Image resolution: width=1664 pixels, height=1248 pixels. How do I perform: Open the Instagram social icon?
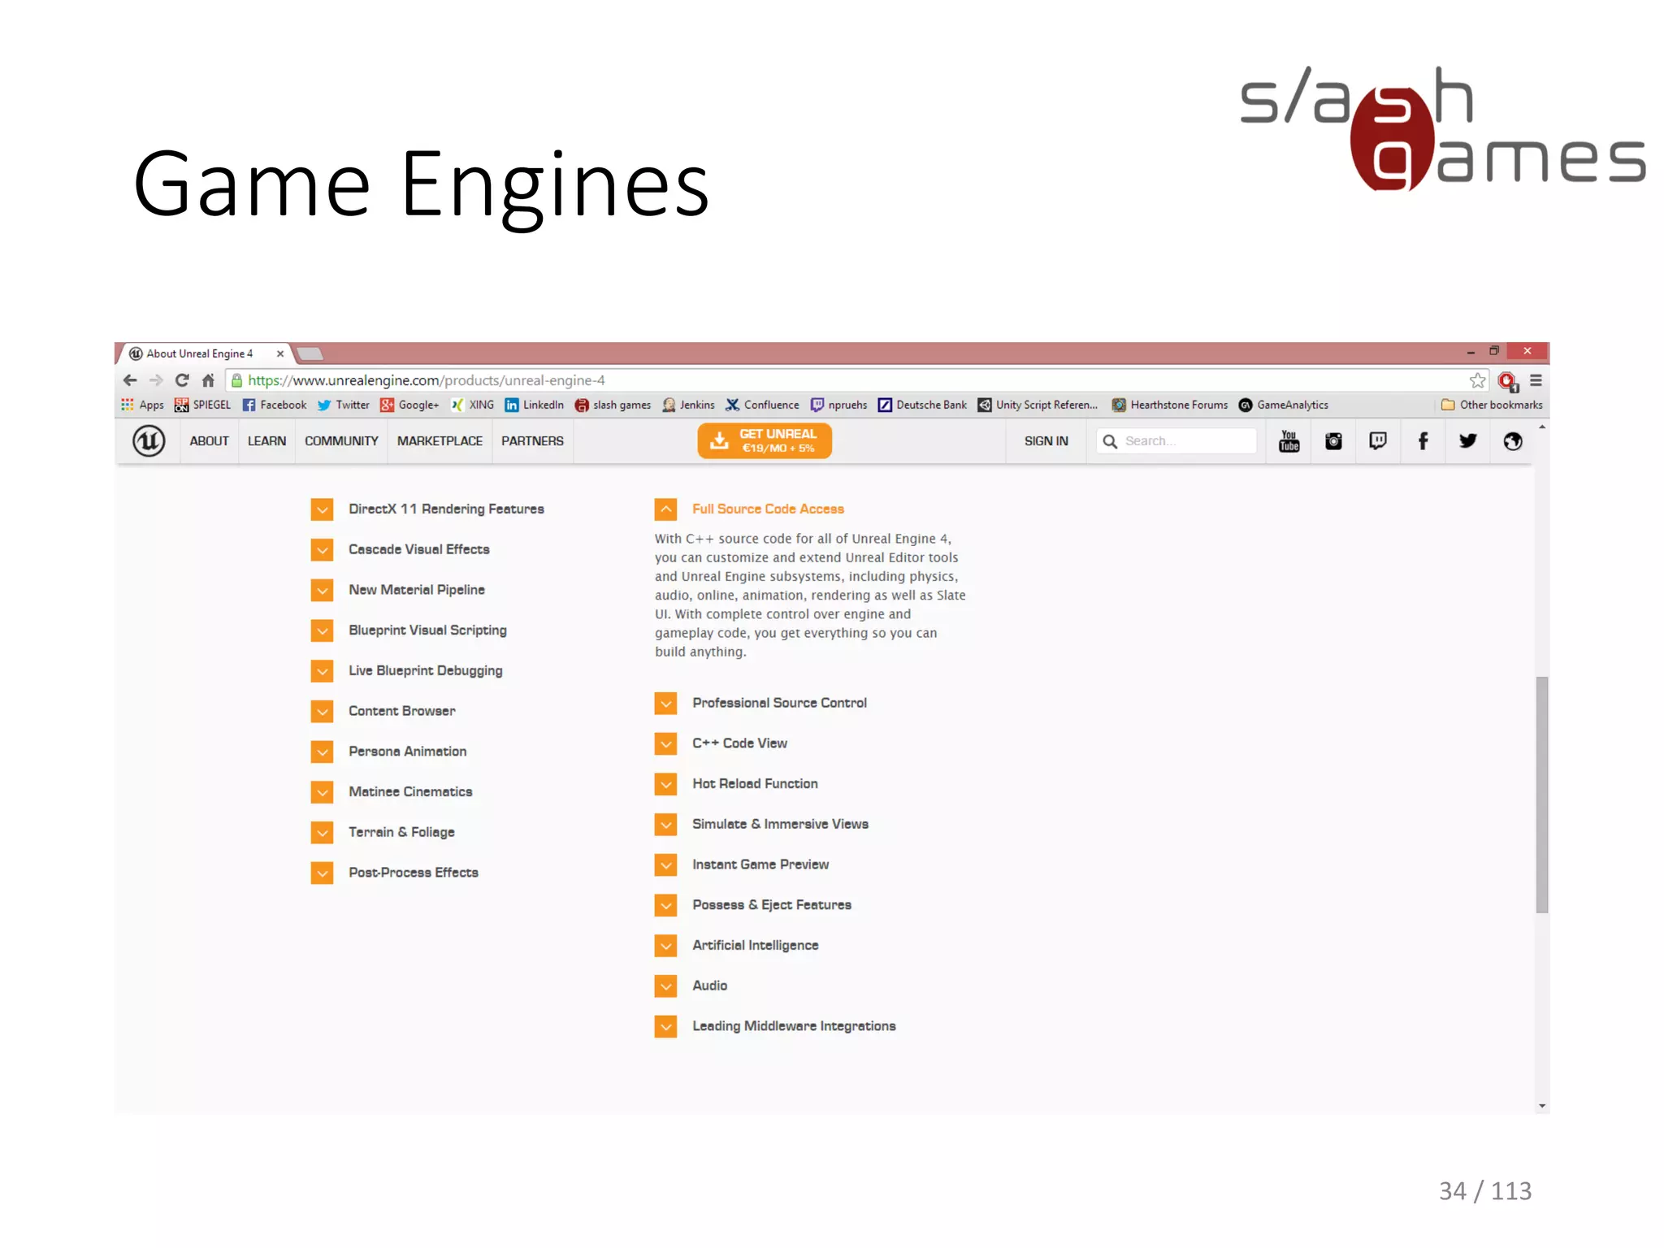(1333, 441)
